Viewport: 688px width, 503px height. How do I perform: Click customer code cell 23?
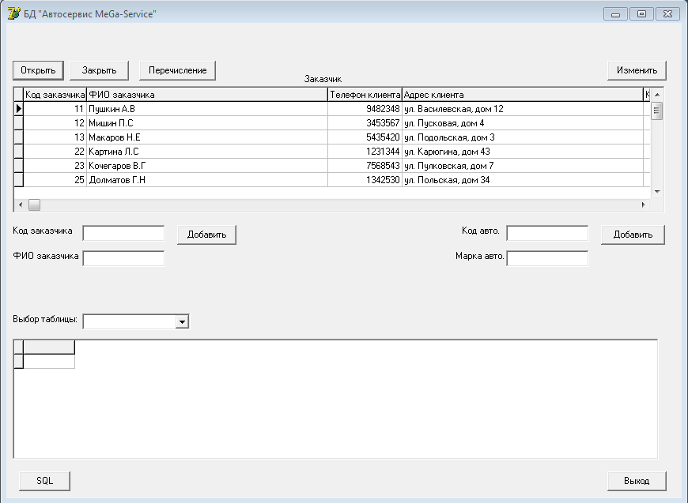pos(55,166)
